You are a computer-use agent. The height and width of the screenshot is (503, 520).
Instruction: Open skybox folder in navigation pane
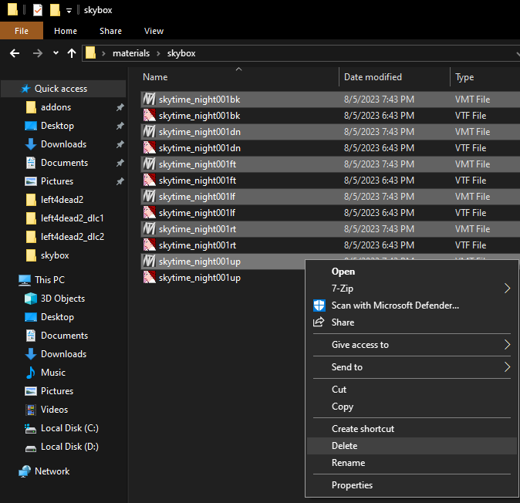55,255
